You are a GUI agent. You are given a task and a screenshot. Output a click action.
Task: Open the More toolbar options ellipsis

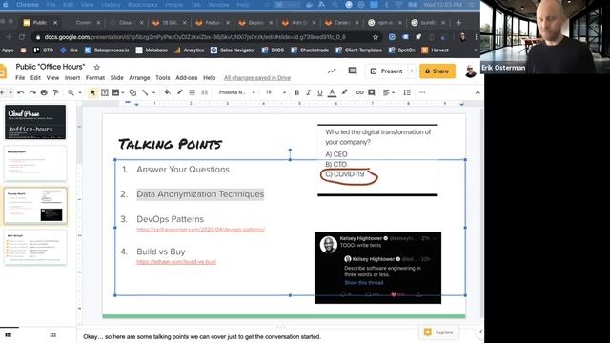click(422, 92)
